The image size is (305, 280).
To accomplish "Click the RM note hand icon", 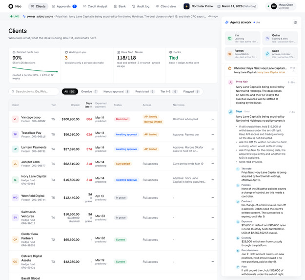I will [229, 68].
